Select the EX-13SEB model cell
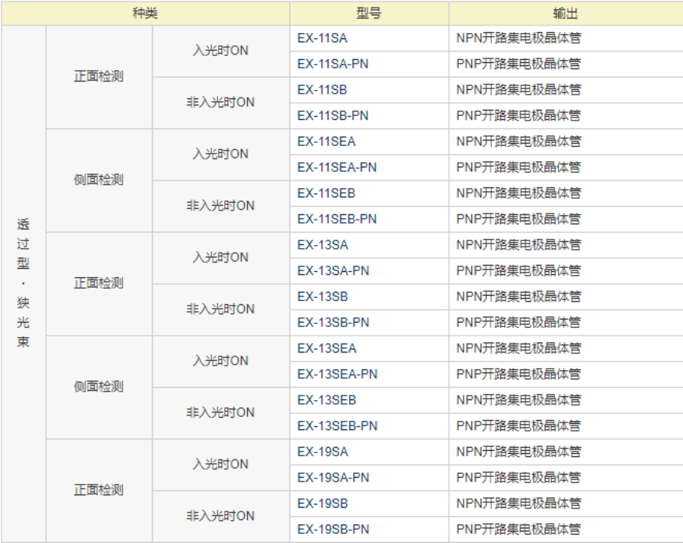The height and width of the screenshot is (543, 683). coord(327,400)
